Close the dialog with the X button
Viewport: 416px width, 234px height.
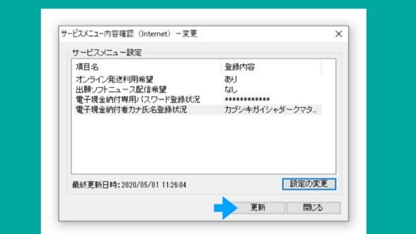point(339,34)
